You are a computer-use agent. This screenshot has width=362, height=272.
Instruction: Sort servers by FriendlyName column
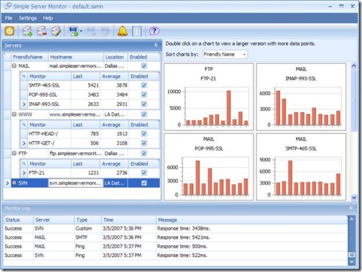tap(29, 57)
